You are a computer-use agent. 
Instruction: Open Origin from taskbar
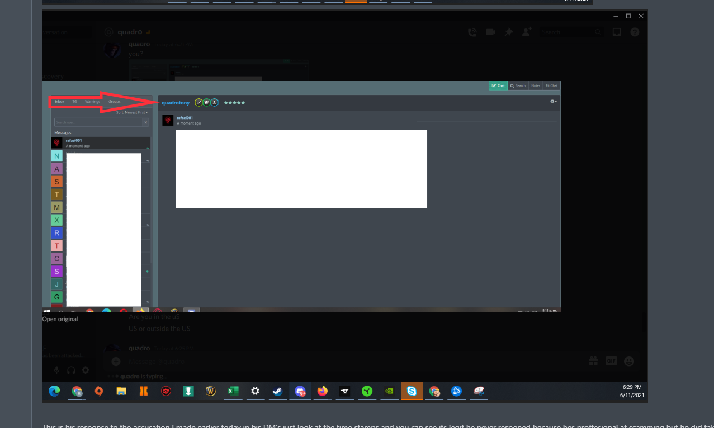coord(99,391)
